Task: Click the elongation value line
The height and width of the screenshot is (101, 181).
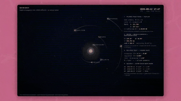Action: pos(135,54)
